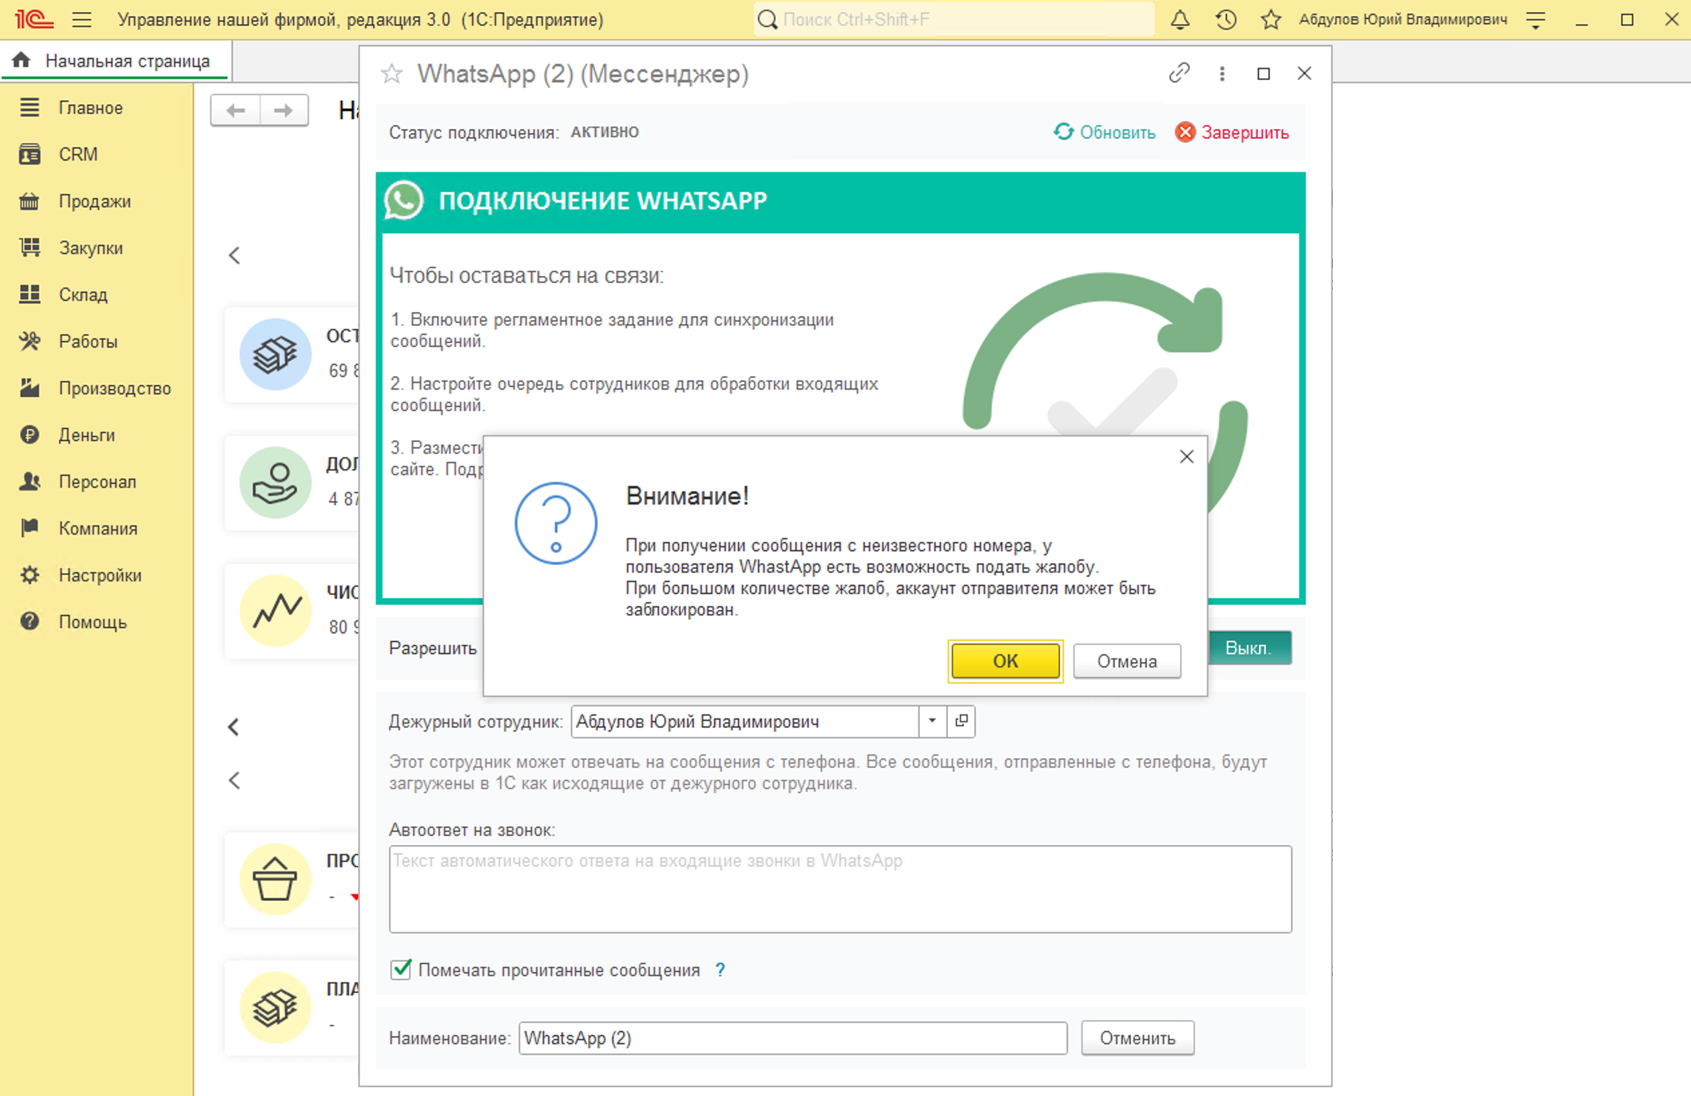Open the dialog's three-dot menu
The height and width of the screenshot is (1096, 1691).
[1221, 73]
